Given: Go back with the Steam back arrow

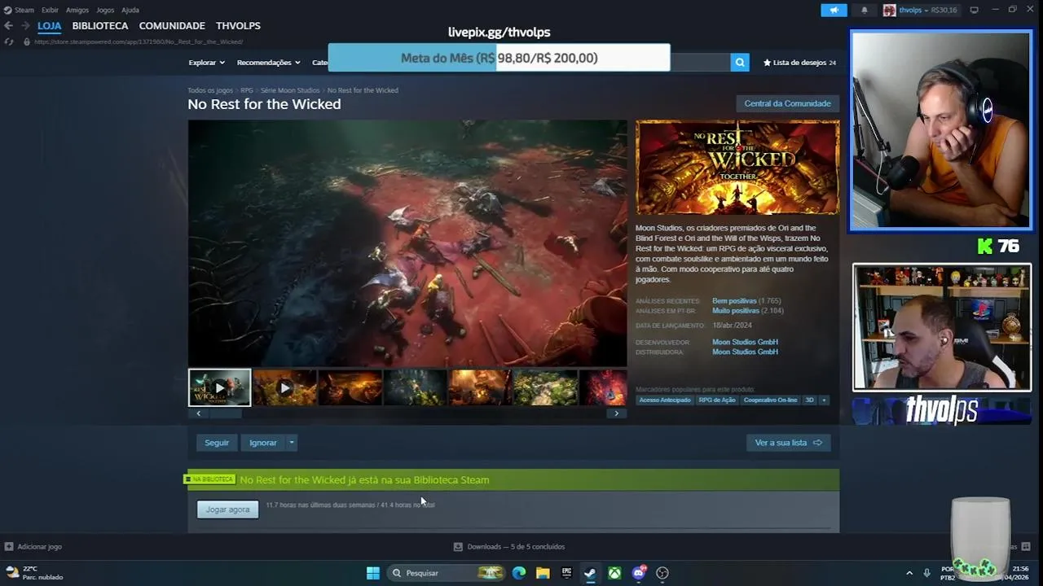Looking at the screenshot, I should click(8, 26).
